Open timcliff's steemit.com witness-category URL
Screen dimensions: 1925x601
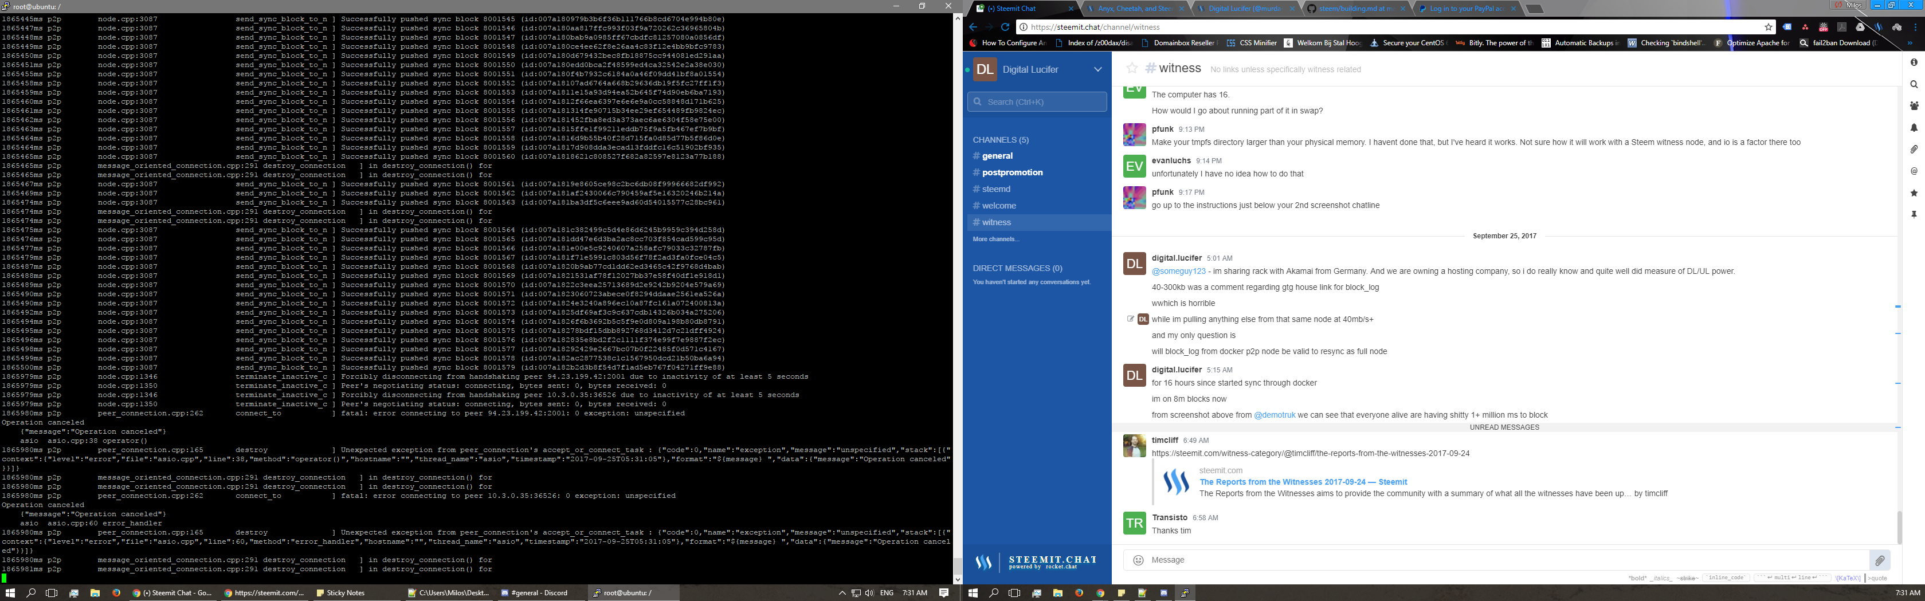click(x=1311, y=454)
